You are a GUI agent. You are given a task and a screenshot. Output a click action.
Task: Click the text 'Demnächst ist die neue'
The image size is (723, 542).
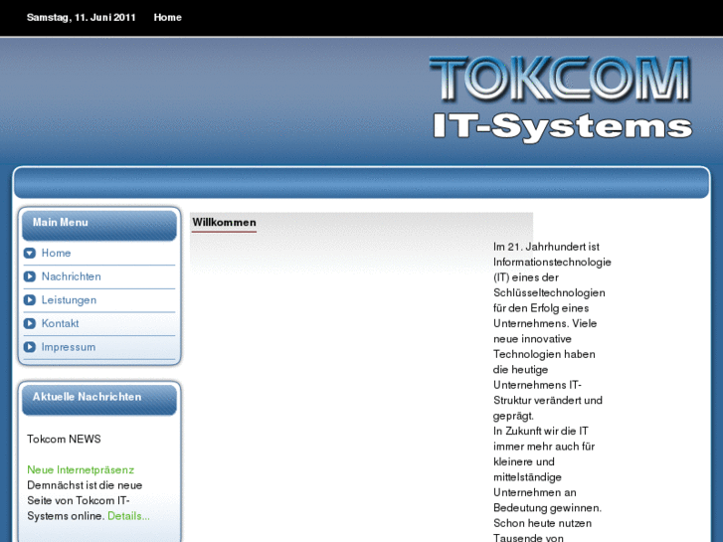(85, 485)
